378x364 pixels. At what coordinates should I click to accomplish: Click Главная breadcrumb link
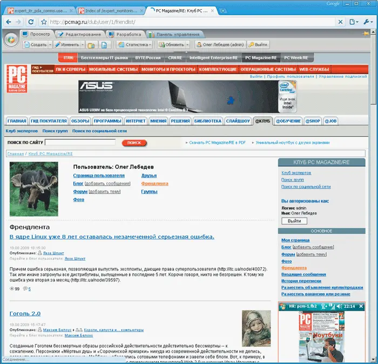click(x=16, y=153)
